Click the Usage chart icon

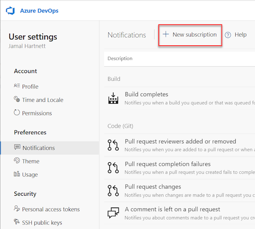pos(17,174)
